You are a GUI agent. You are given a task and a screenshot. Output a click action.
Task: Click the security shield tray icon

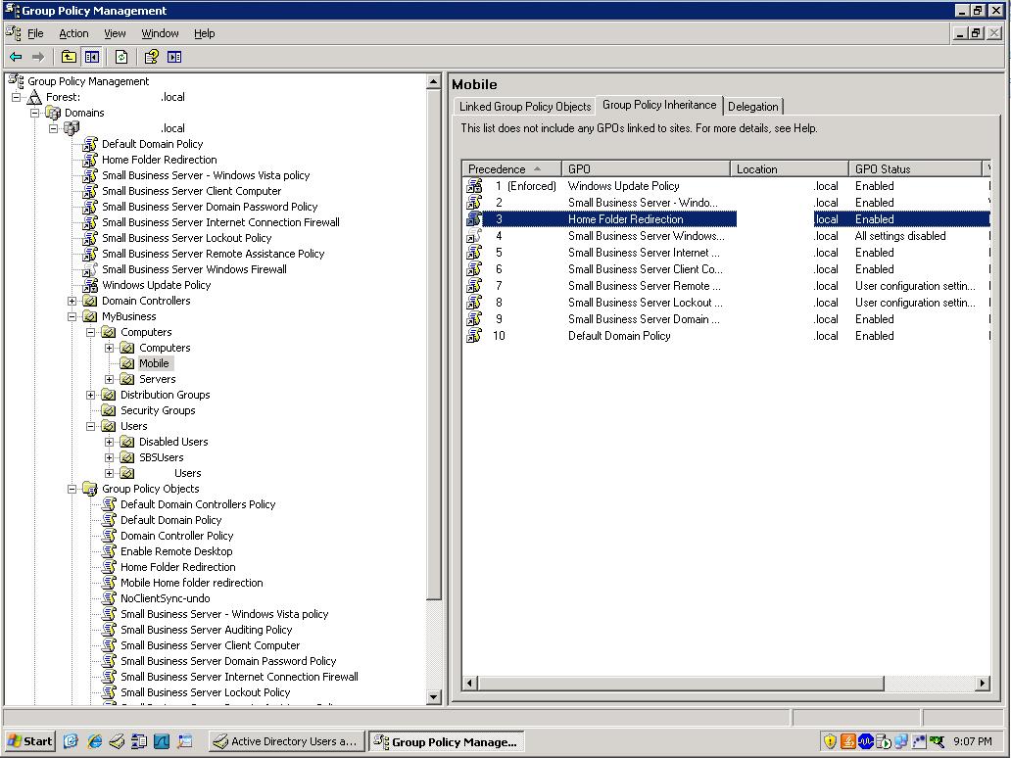point(830,741)
